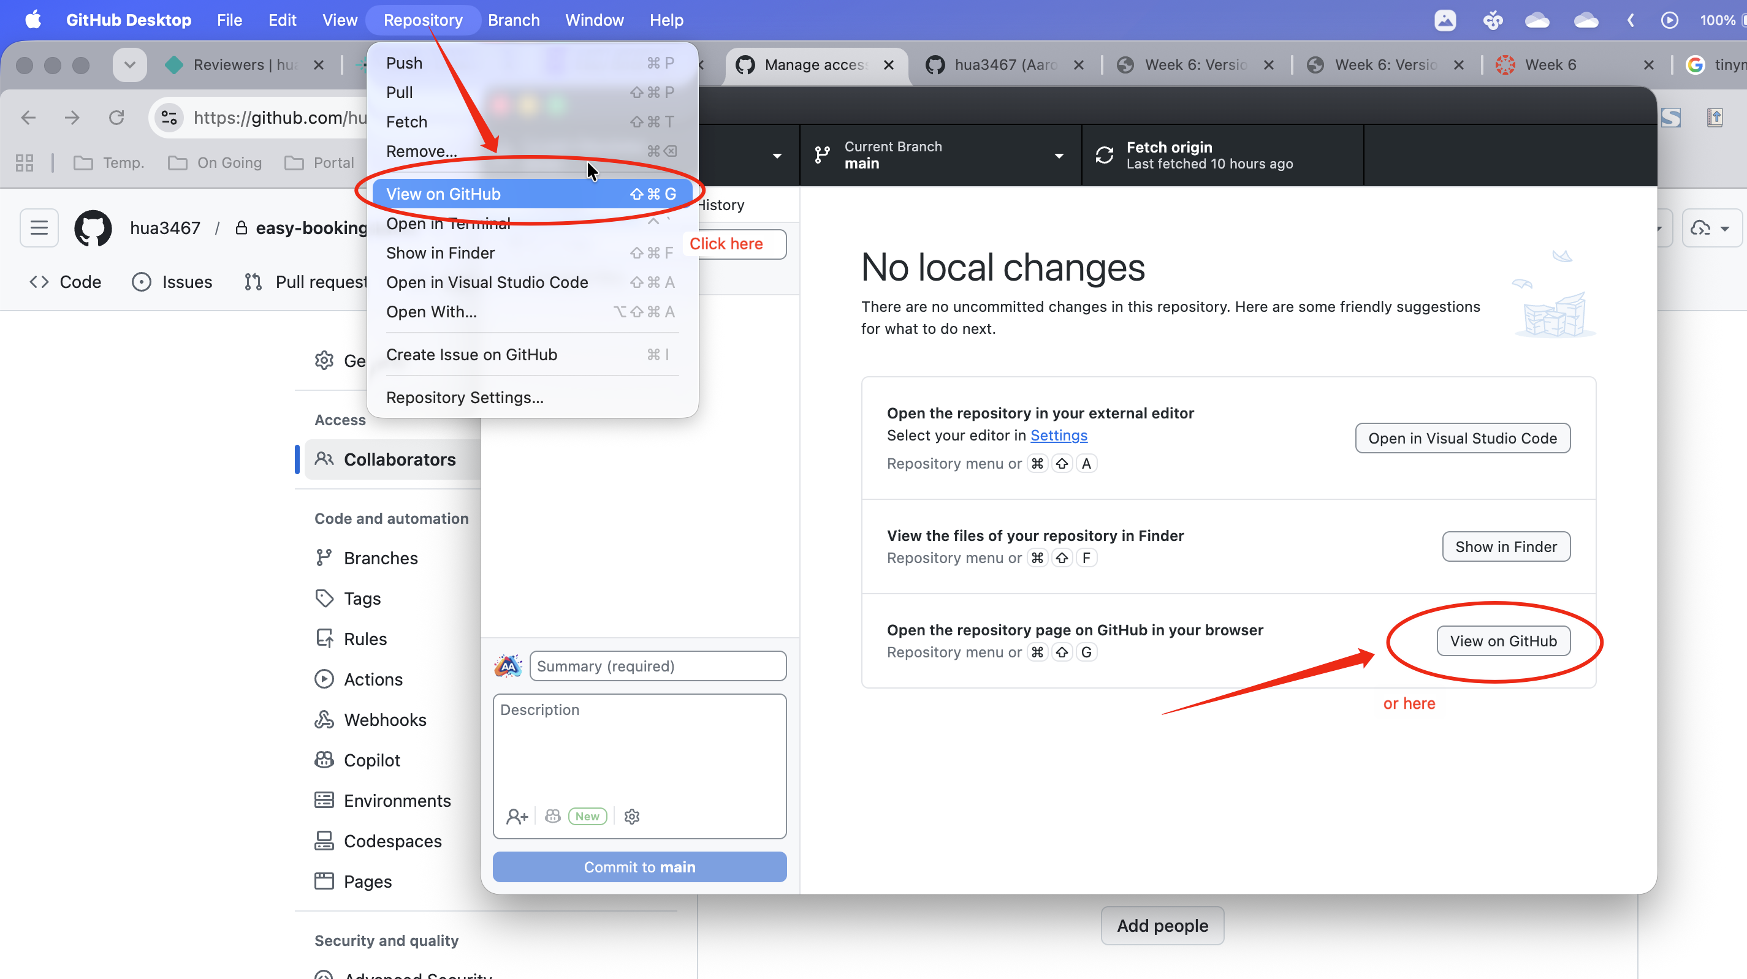
Task: Open the GitHub hamburger navigation menu
Action: (39, 227)
